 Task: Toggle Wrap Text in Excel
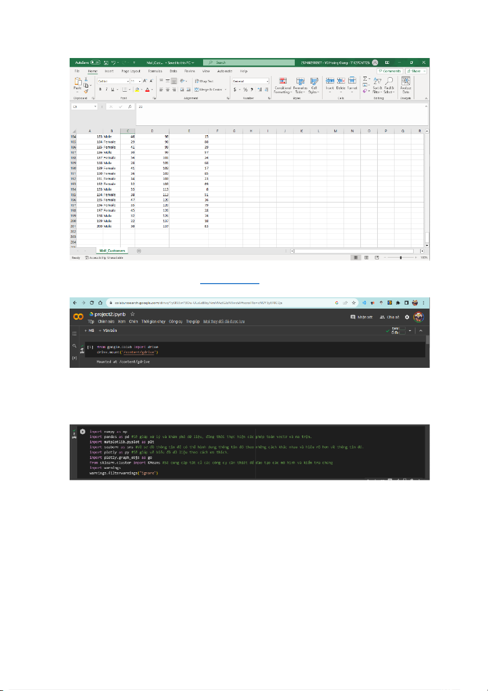204,81
